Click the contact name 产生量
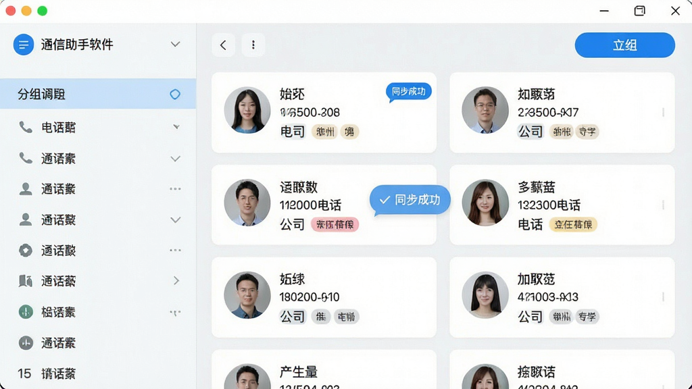The width and height of the screenshot is (692, 389). (298, 372)
